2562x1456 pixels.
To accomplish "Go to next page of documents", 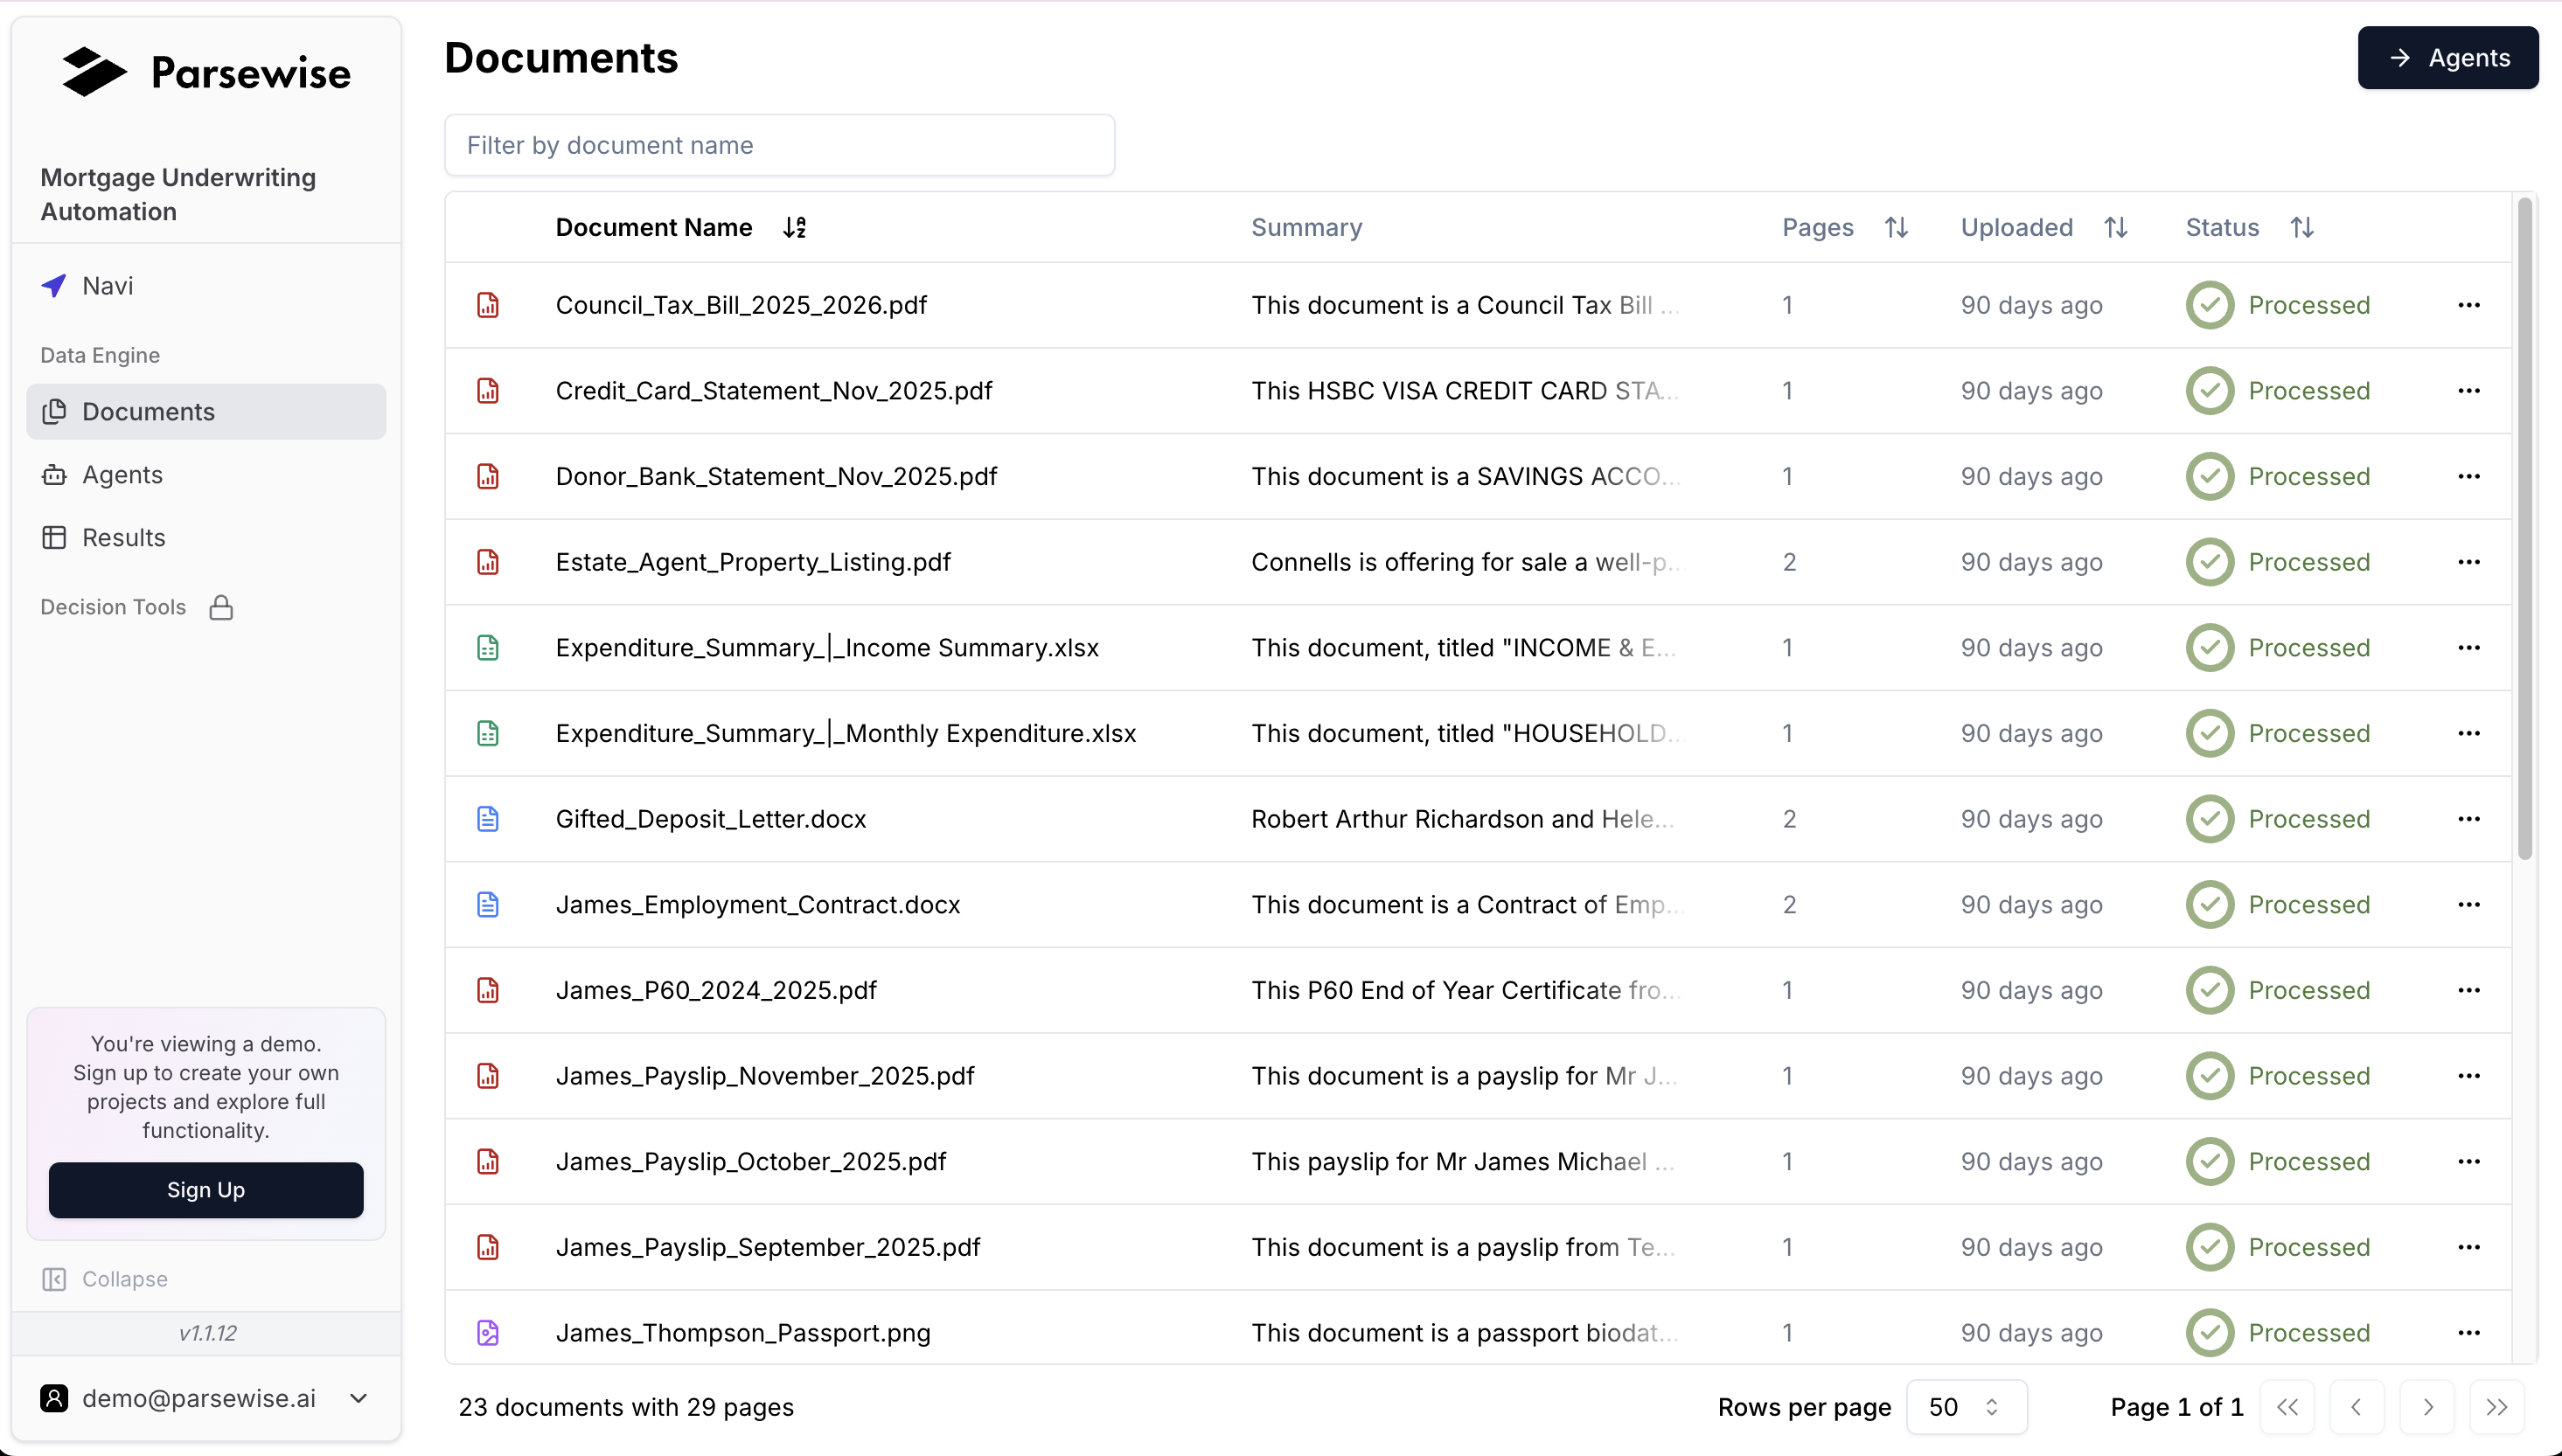I will coord(2427,1407).
